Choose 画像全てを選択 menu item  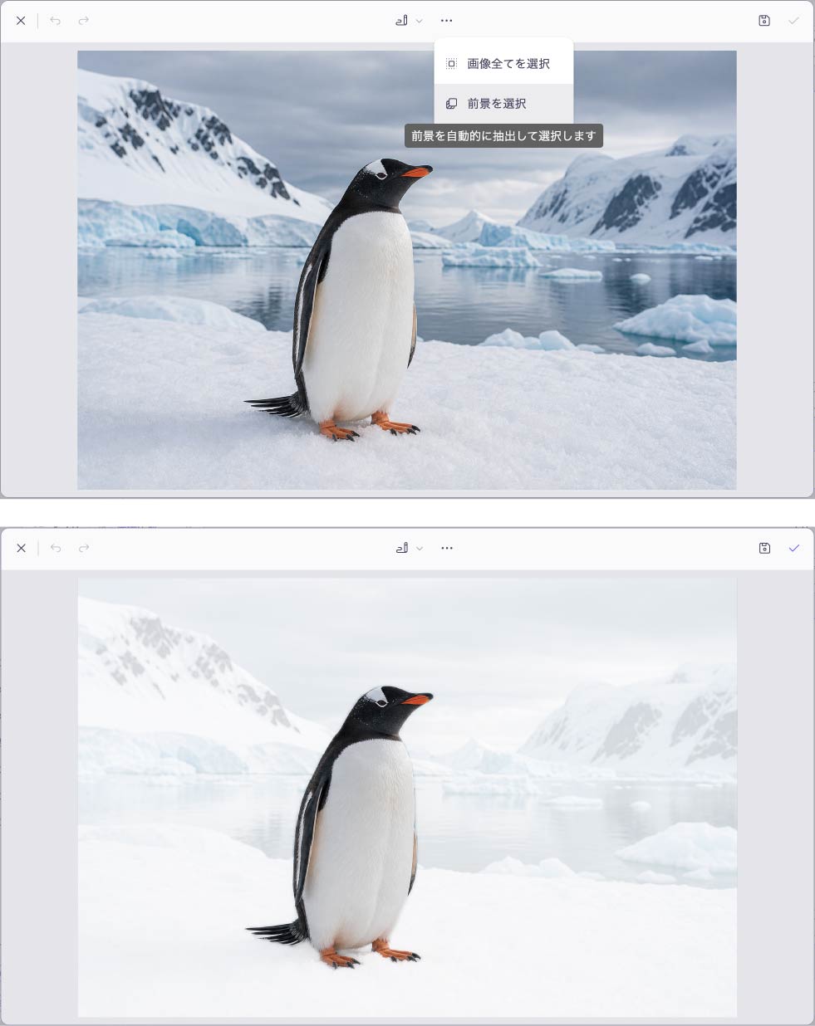click(x=503, y=64)
